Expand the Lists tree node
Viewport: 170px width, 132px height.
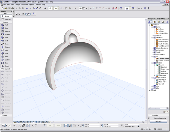tap(152, 86)
